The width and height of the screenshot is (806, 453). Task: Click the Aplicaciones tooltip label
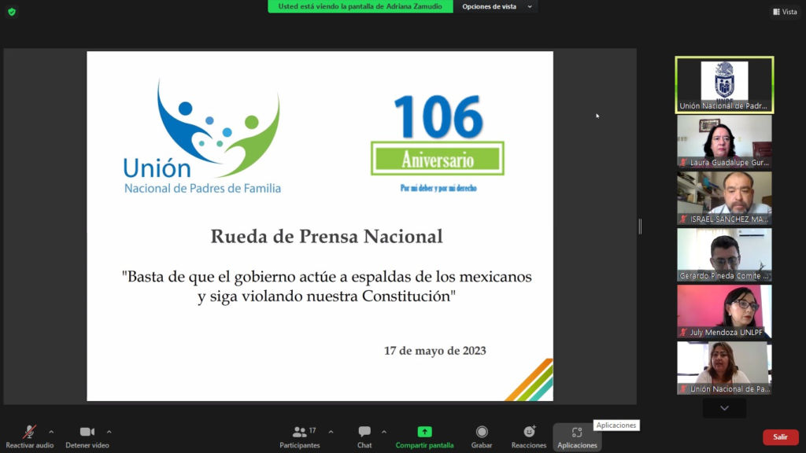(616, 425)
